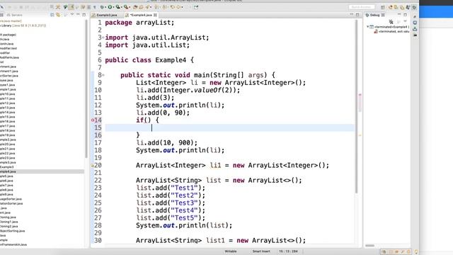Close the Example4.java editor tab

[155, 15]
